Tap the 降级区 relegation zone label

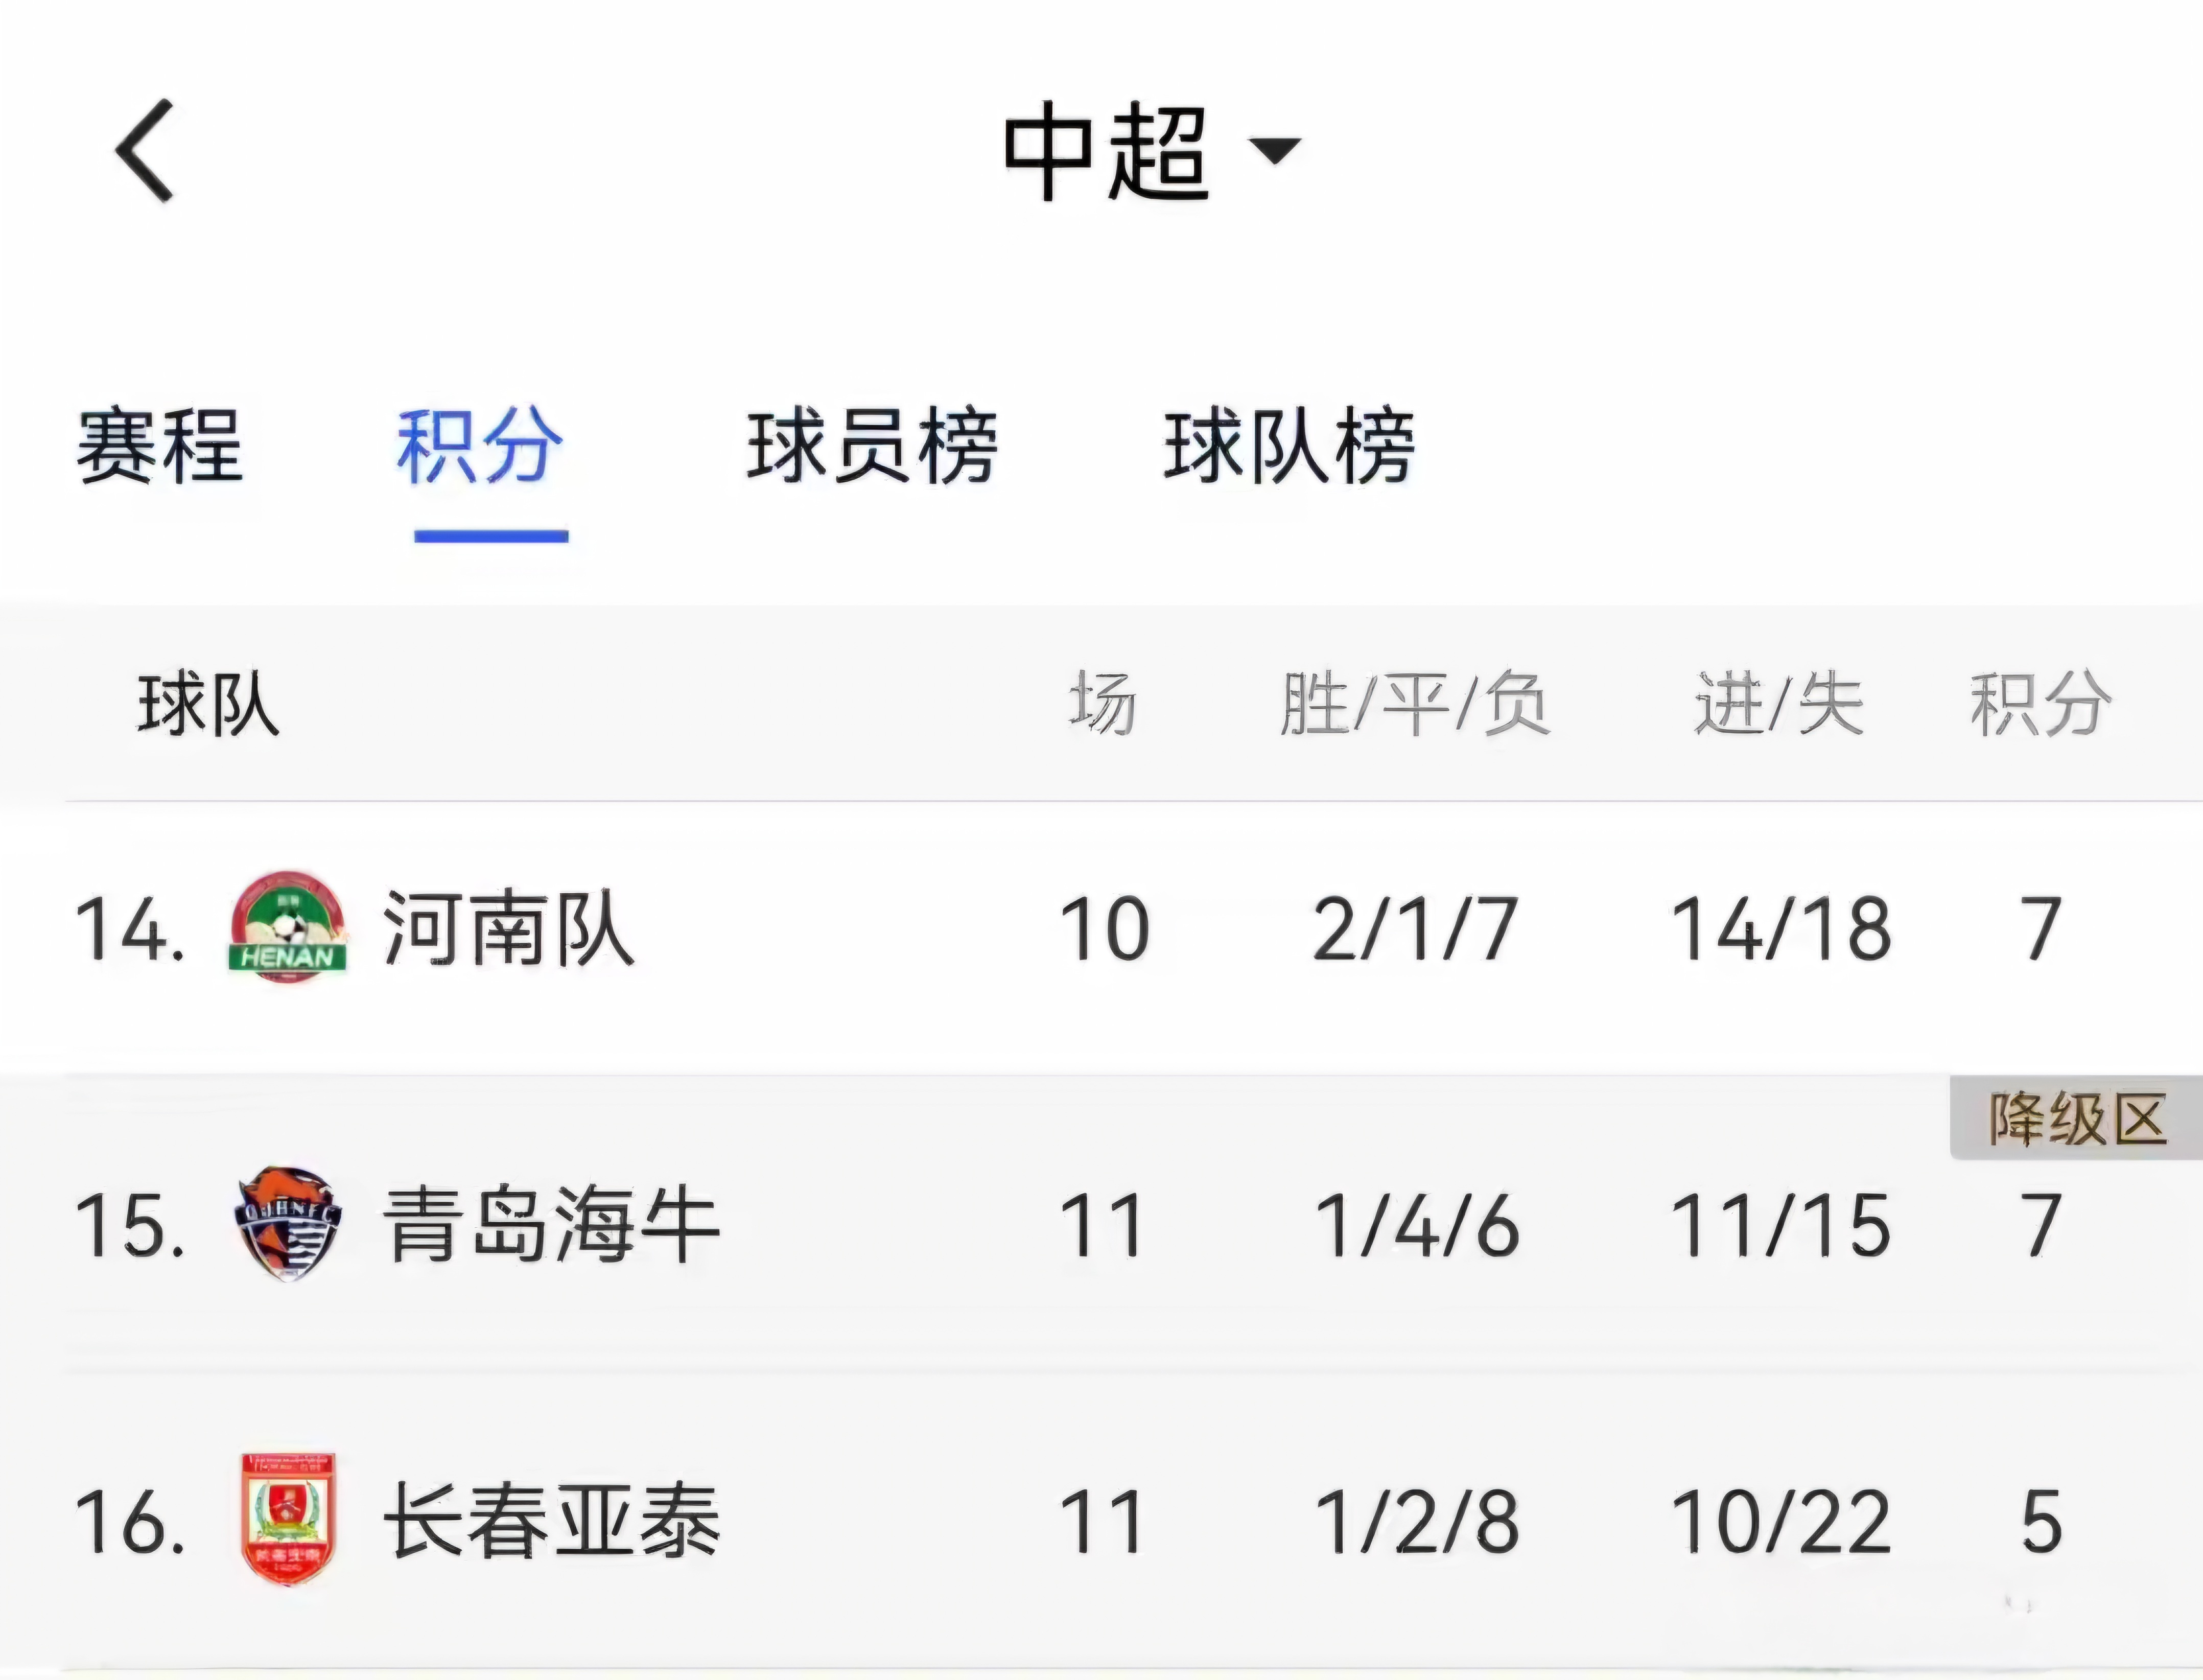2076,1119
